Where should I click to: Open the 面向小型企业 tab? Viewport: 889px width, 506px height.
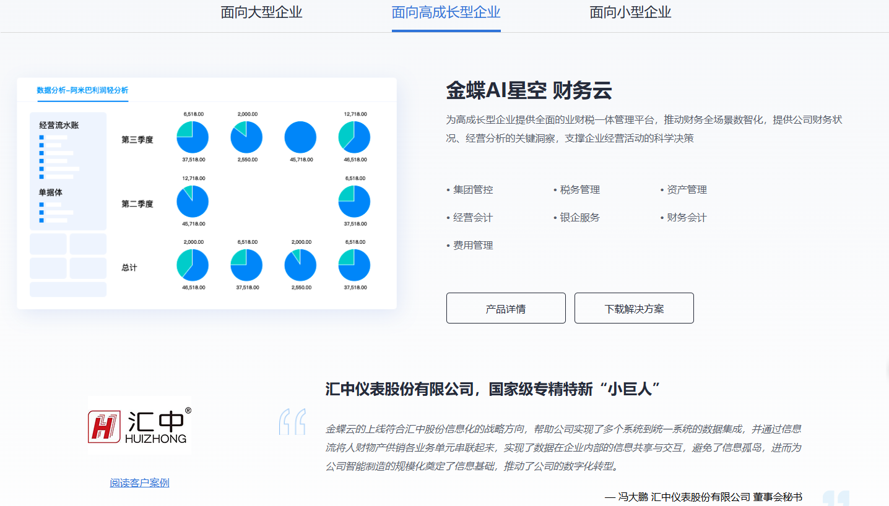630,12
